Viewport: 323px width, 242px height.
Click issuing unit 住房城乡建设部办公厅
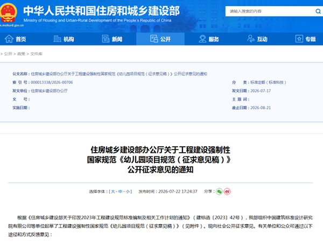tap(49, 91)
